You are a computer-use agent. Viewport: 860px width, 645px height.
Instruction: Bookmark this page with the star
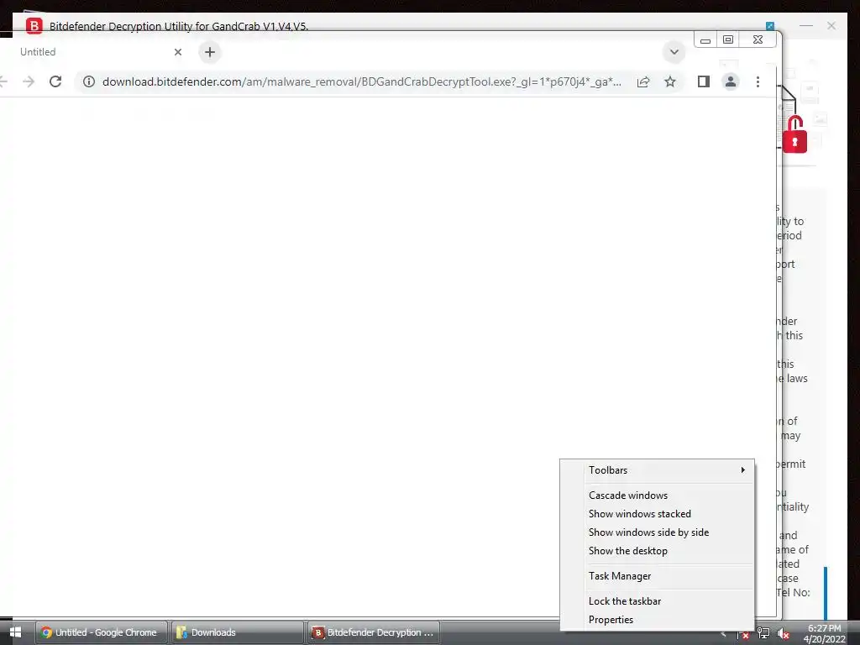coord(670,81)
